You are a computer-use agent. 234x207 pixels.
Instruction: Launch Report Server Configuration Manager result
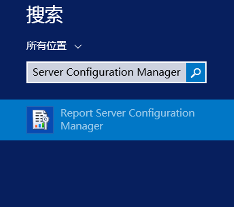click(x=128, y=120)
